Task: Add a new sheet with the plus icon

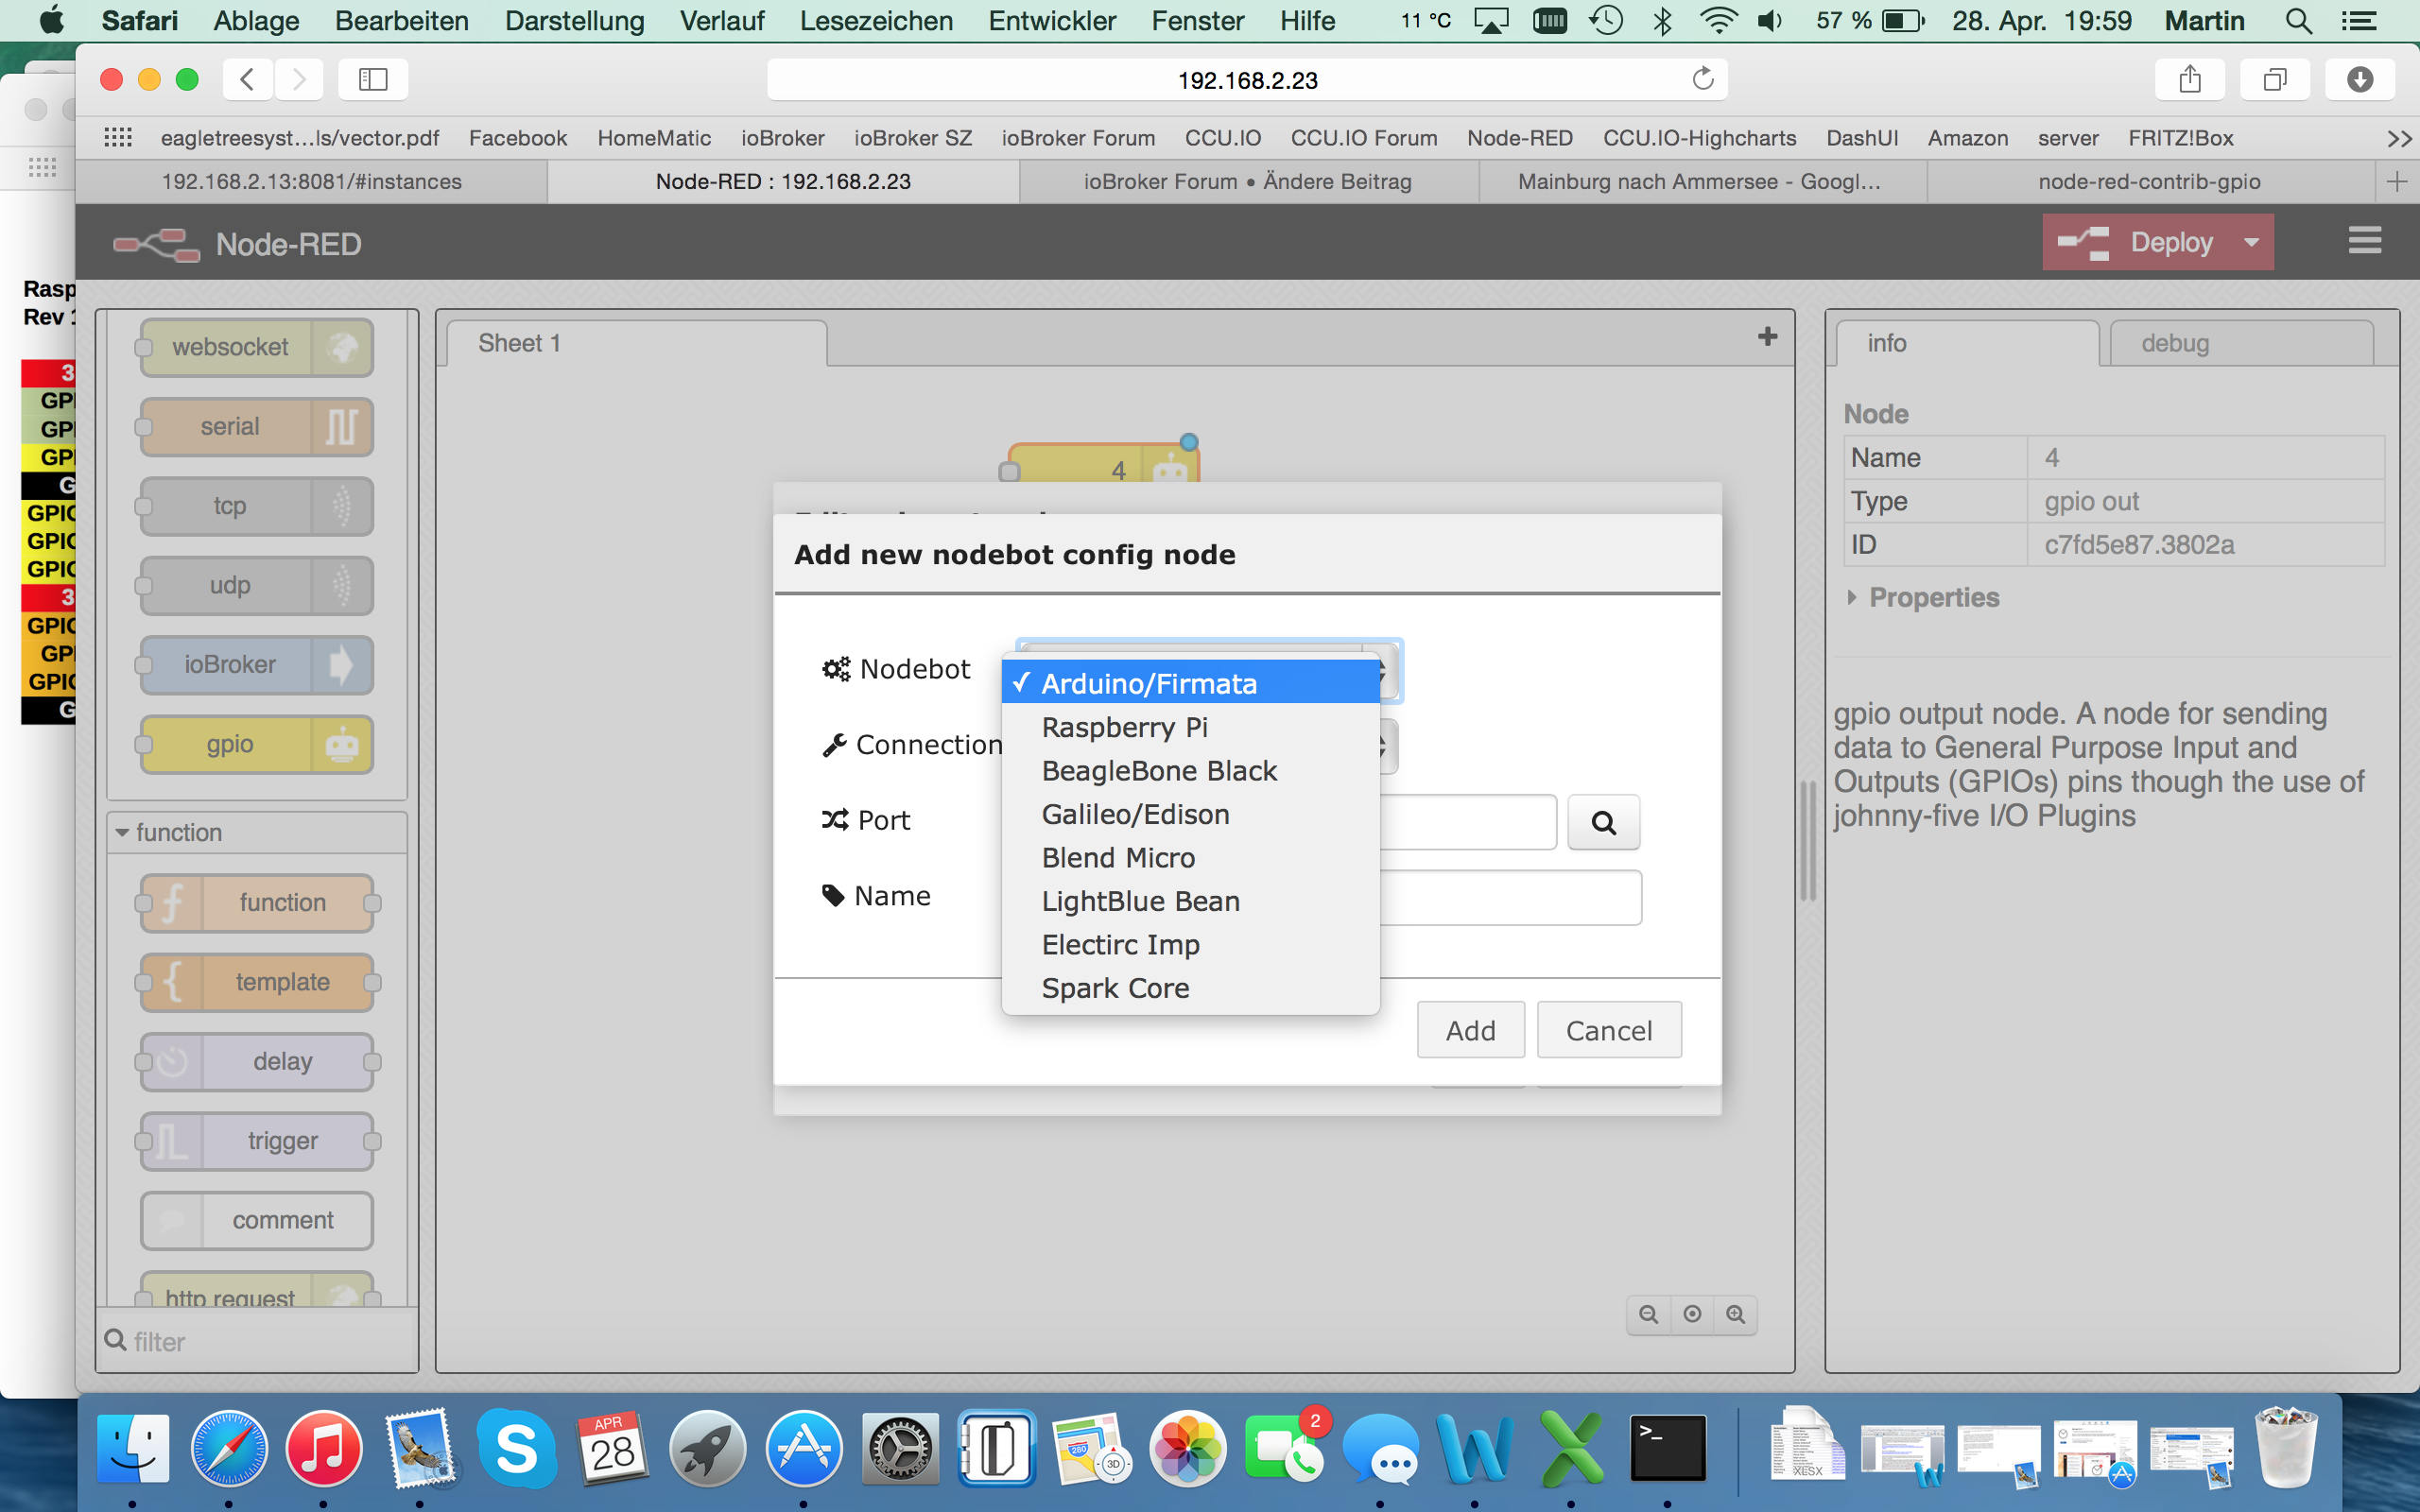Action: click(x=1767, y=337)
